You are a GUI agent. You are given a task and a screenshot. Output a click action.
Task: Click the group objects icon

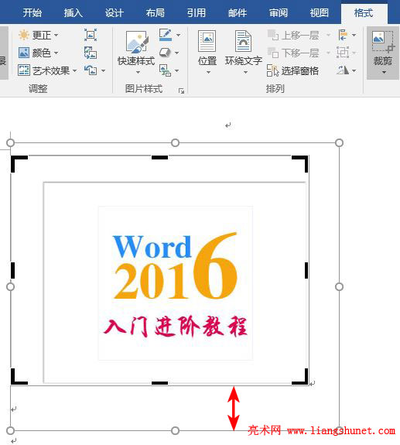[x=343, y=53]
